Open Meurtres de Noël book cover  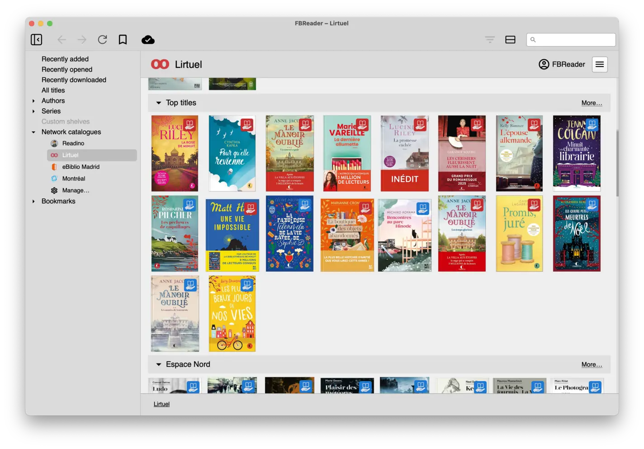click(577, 234)
